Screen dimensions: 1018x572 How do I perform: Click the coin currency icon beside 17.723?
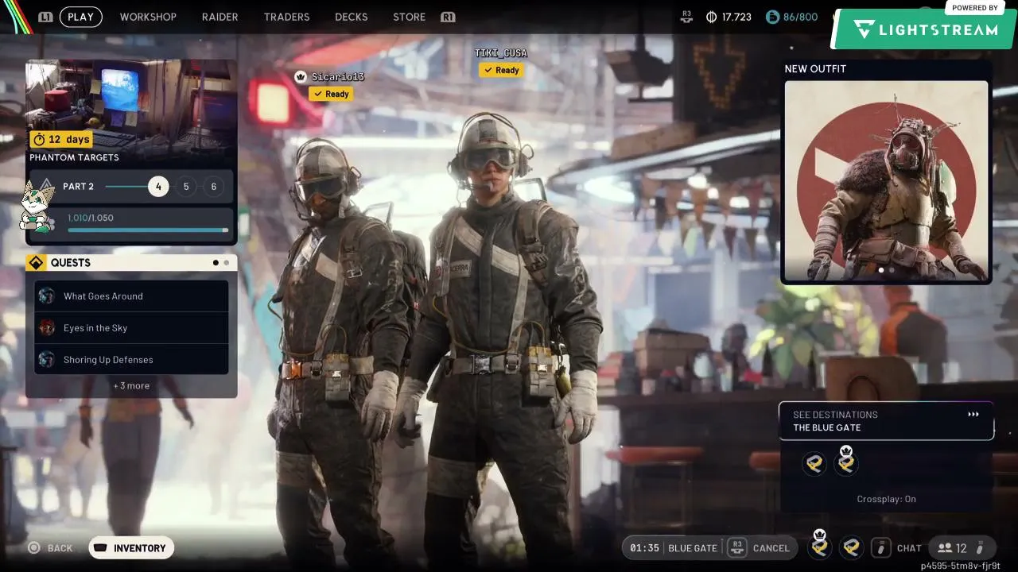(711, 17)
